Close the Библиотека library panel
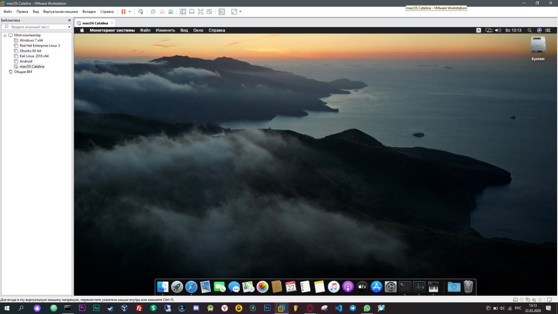The width and height of the screenshot is (558, 314). tap(69, 20)
